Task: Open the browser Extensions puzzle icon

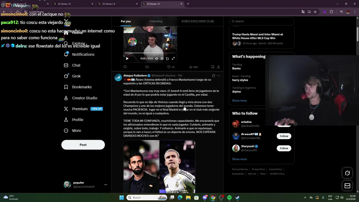Action: click(331, 12)
